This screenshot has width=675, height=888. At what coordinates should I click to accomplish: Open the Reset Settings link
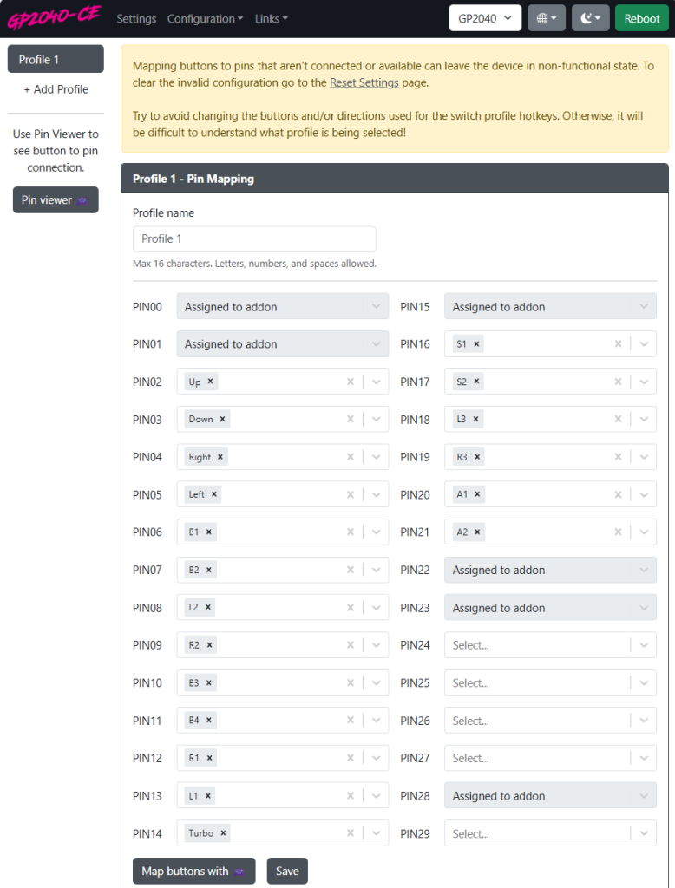[364, 83]
